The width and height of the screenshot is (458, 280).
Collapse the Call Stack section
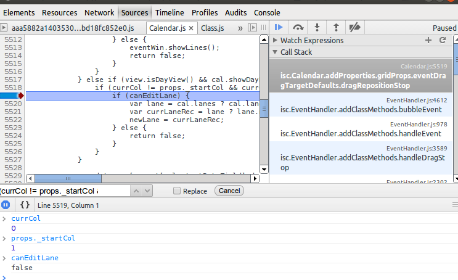pyautogui.click(x=276, y=52)
